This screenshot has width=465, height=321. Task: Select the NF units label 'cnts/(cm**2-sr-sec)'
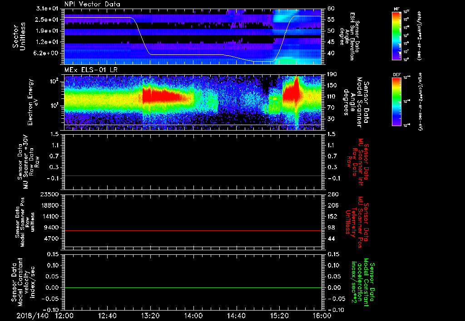tap(419, 35)
